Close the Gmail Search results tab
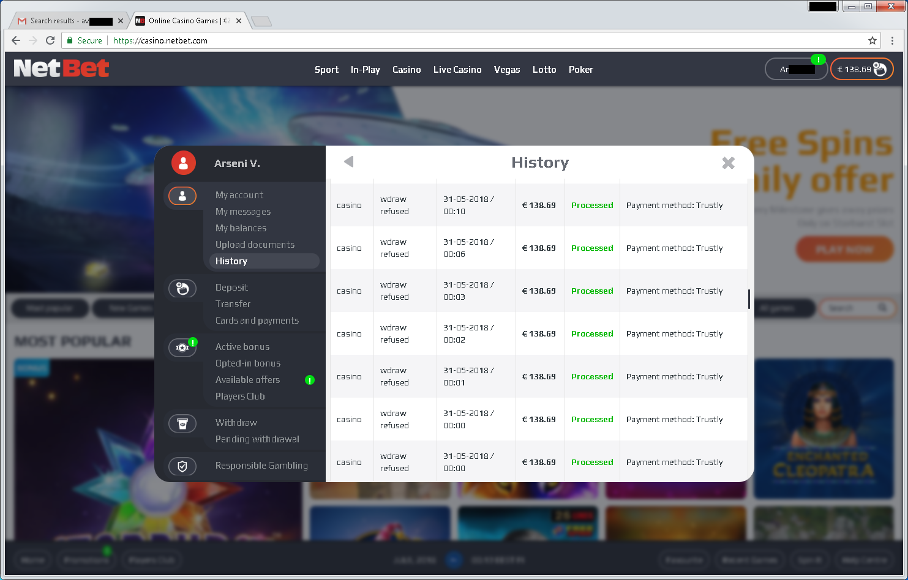 tap(121, 21)
